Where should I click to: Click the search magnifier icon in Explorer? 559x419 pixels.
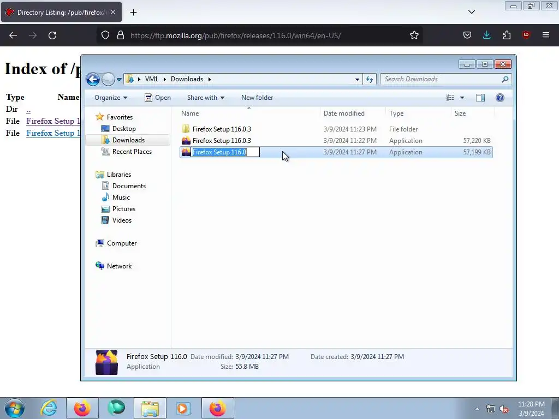[x=505, y=79]
